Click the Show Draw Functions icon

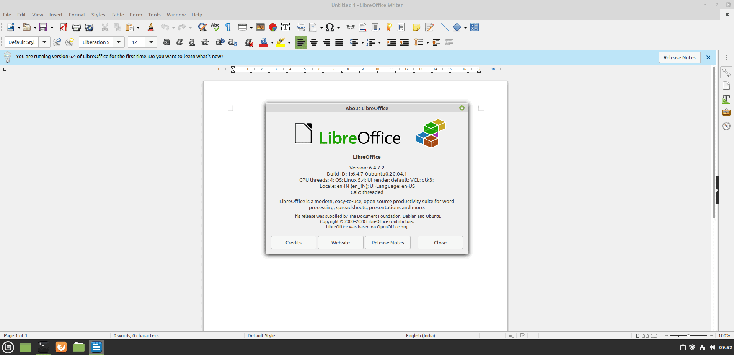475,27
